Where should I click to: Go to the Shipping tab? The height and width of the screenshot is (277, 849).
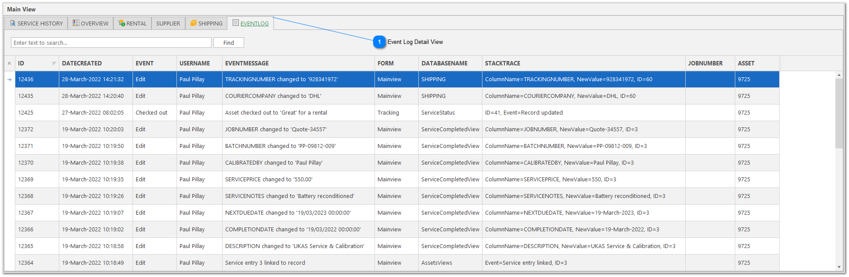click(x=206, y=23)
